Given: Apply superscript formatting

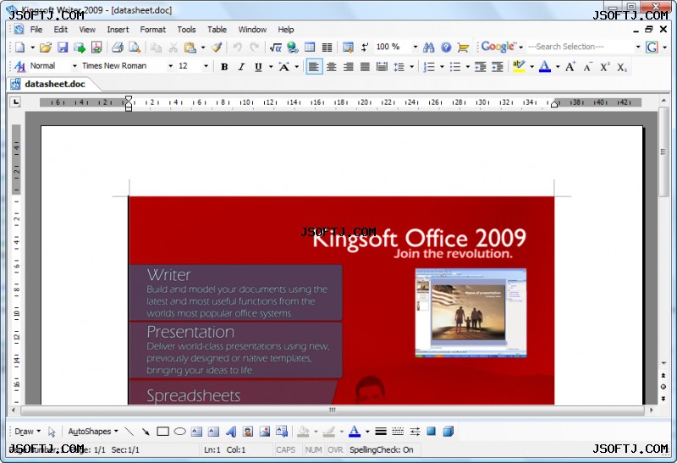Looking at the screenshot, I should (x=605, y=67).
